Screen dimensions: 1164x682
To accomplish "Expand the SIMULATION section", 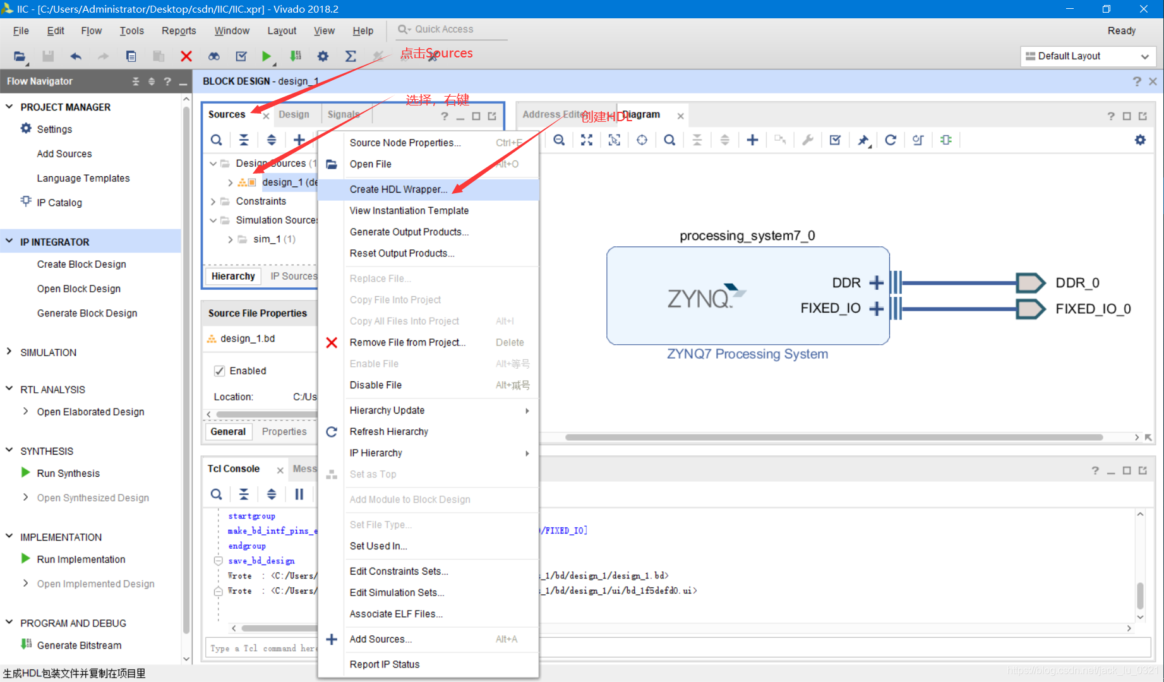I will (9, 352).
